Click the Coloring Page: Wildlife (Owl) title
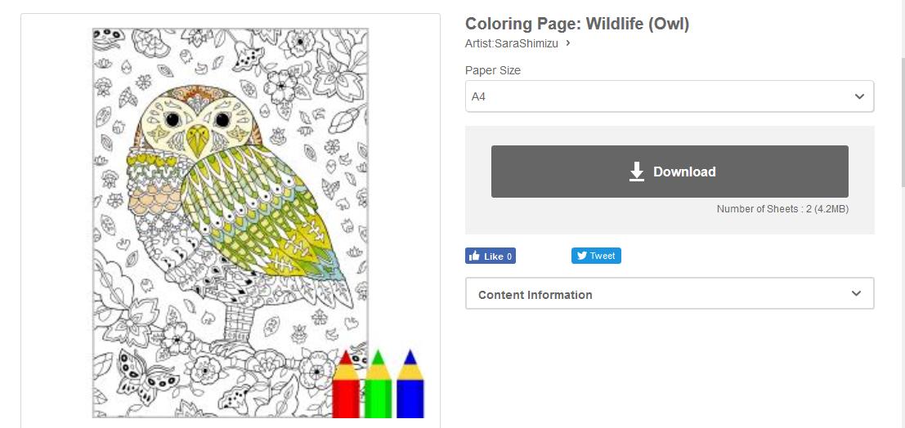The width and height of the screenshot is (905, 428). (577, 24)
